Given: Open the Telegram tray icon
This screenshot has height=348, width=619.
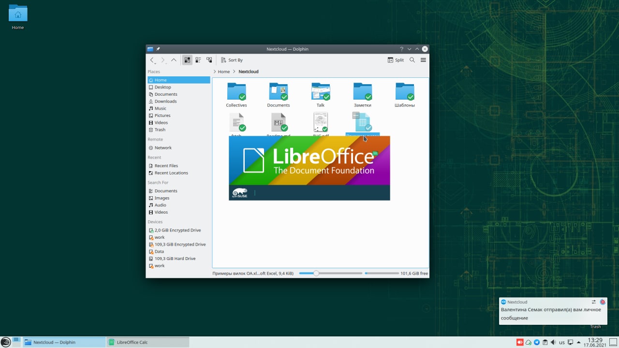Looking at the screenshot, I should (x=537, y=342).
